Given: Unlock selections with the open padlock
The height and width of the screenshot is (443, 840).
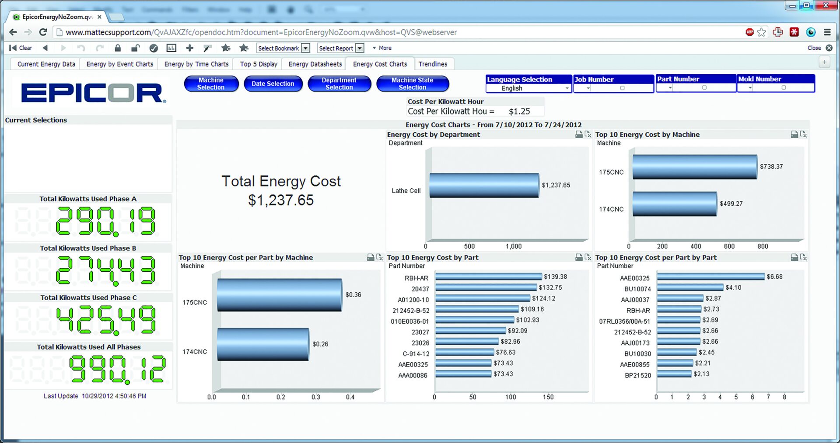Looking at the screenshot, I should (136, 48).
